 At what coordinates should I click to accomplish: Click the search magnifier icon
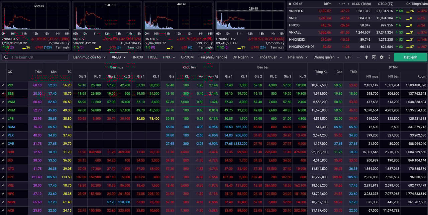pos(6,57)
